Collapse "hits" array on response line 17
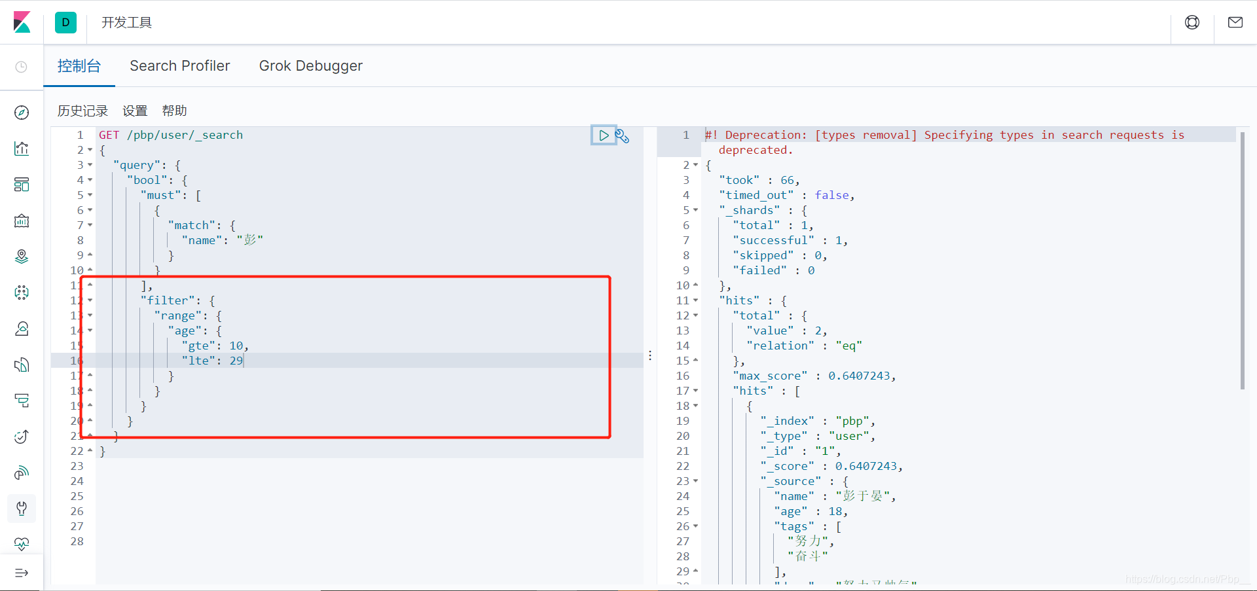 tap(695, 391)
